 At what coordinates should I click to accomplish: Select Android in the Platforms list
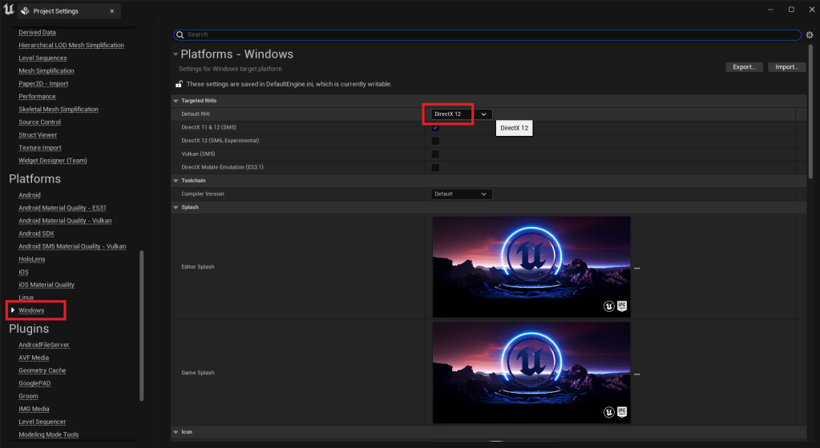pyautogui.click(x=30, y=195)
